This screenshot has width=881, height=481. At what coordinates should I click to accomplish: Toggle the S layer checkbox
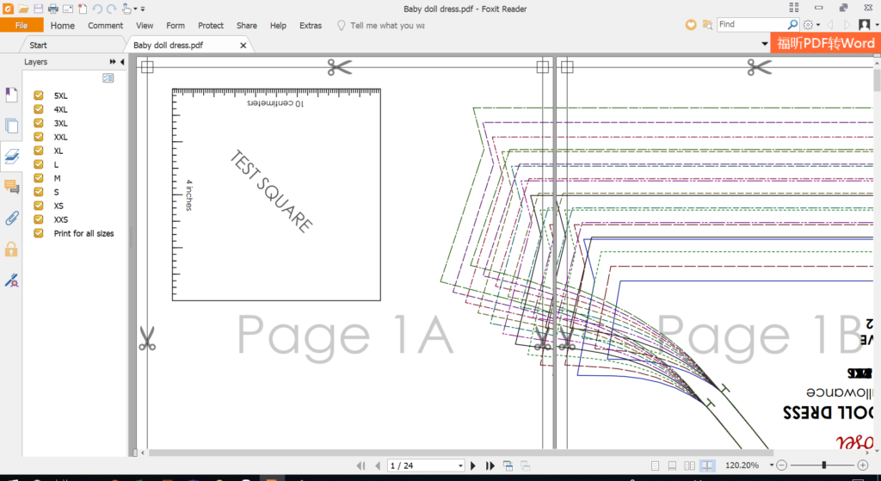38,192
